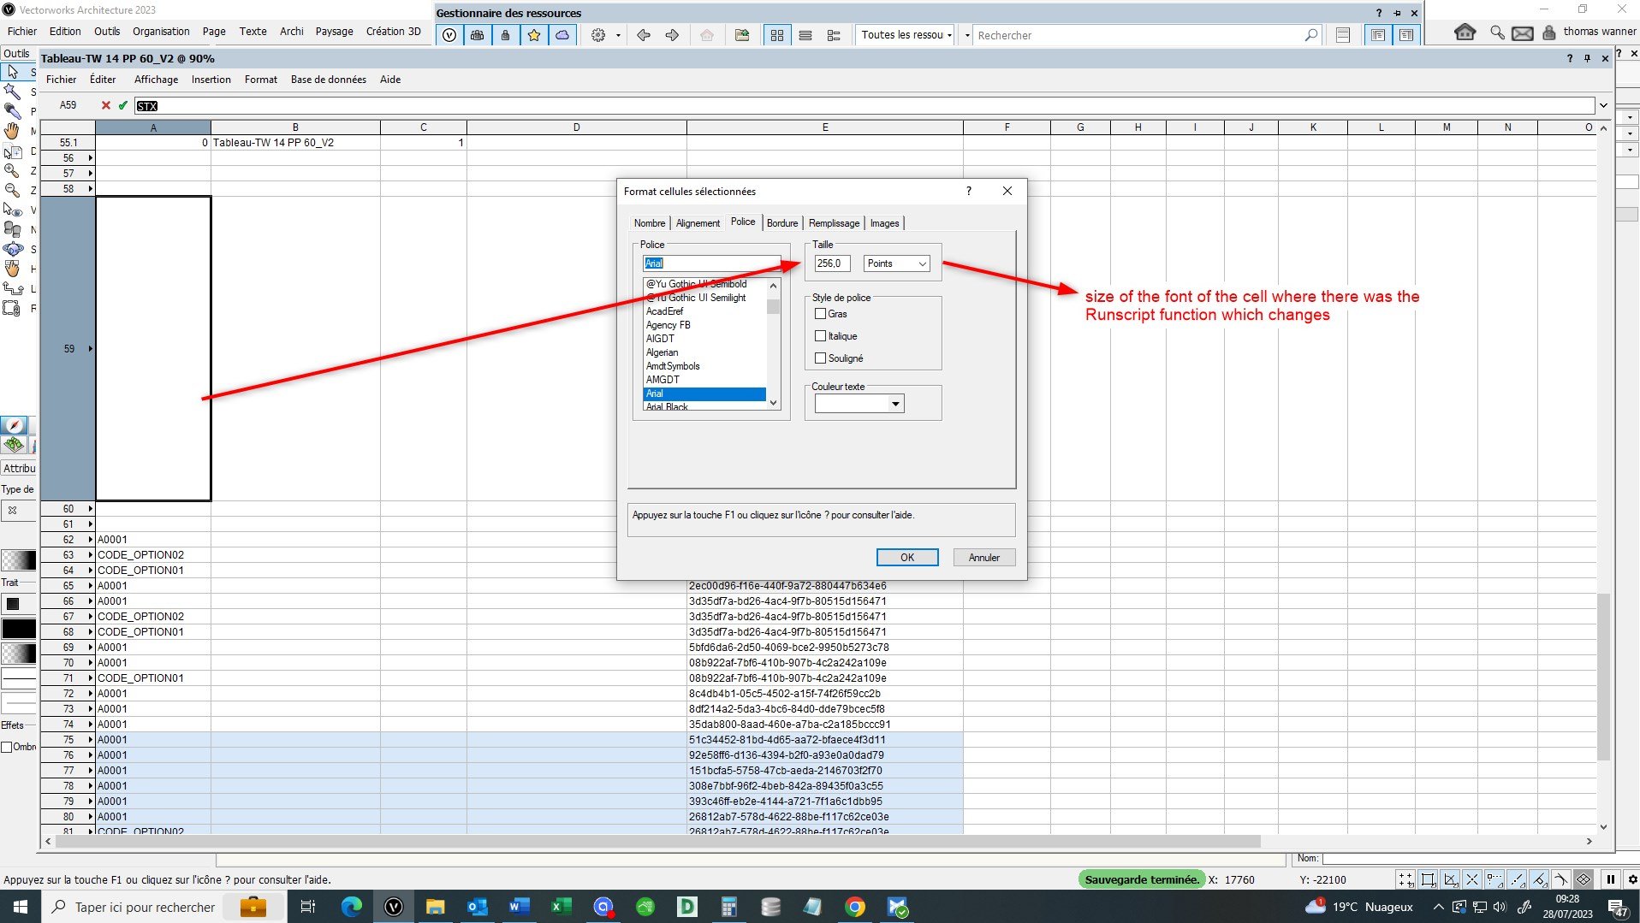1640x923 pixels.
Task: Click the favorites star icon in Resource Manager
Action: (534, 35)
